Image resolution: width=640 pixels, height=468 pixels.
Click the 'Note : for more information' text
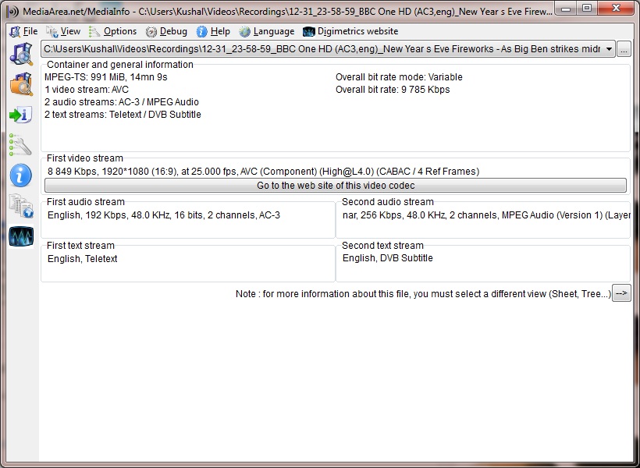(423, 294)
